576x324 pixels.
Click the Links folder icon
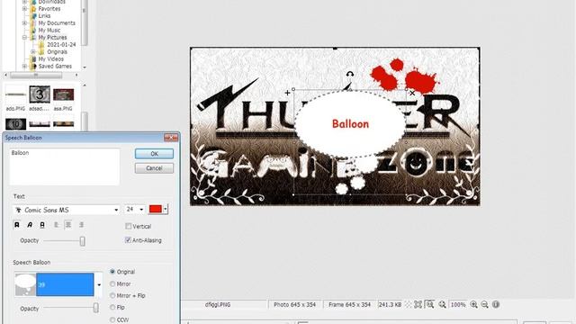pos(33,16)
